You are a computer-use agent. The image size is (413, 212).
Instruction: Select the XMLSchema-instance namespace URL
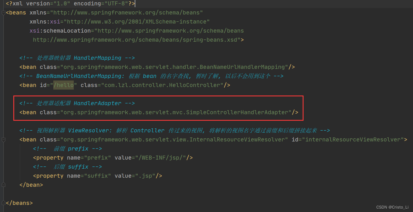click(x=137, y=22)
